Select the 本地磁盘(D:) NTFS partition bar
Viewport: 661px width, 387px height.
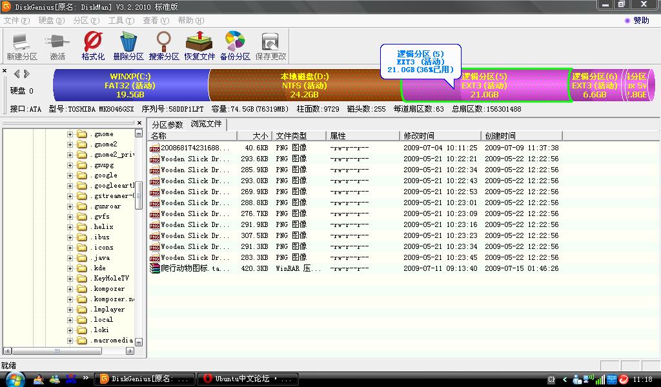305,86
